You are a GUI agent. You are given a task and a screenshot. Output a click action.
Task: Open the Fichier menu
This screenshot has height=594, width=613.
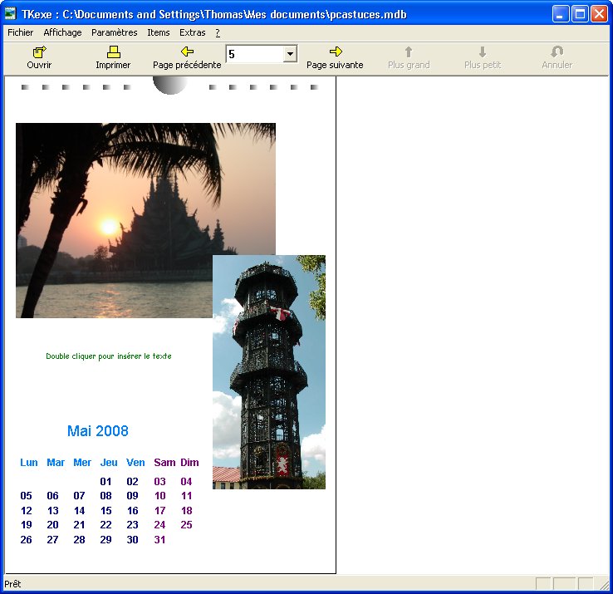20,32
